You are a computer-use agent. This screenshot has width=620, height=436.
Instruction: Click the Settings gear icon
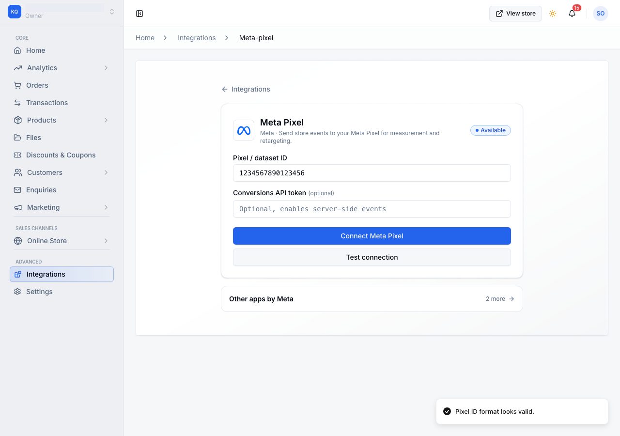(x=17, y=292)
